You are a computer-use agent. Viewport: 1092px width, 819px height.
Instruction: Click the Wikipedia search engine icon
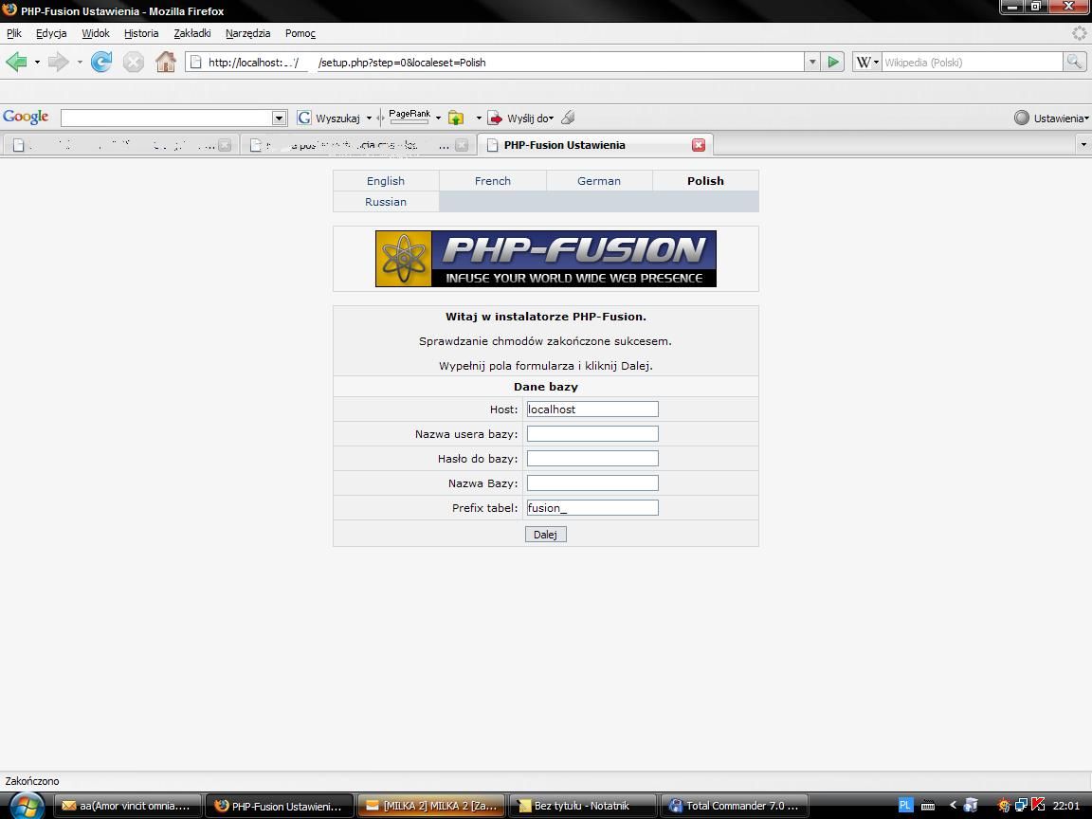(863, 62)
